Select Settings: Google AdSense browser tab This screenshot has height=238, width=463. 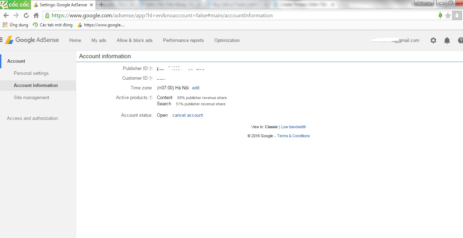click(x=64, y=5)
